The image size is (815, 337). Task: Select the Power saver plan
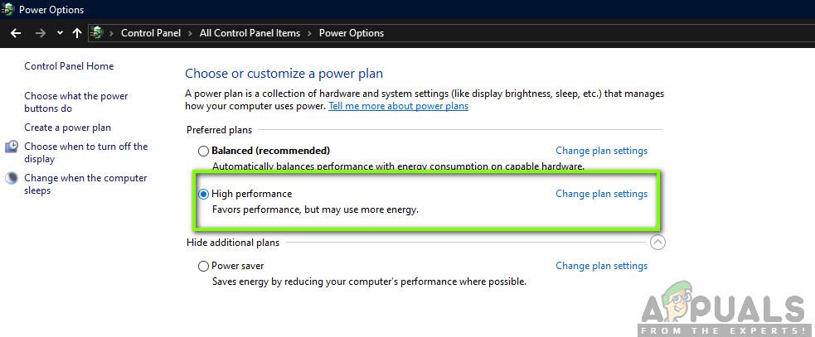[x=203, y=266]
